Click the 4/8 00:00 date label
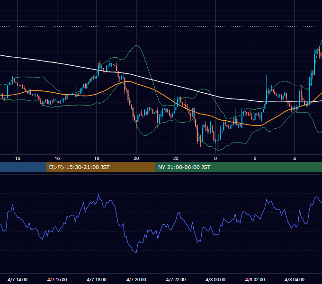The width and height of the screenshot is (322, 284). (215, 279)
